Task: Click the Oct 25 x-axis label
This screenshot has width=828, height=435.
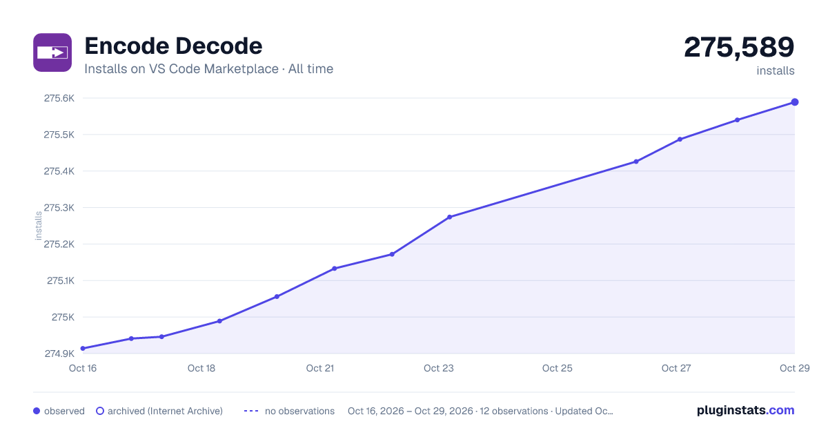Action: click(x=558, y=368)
